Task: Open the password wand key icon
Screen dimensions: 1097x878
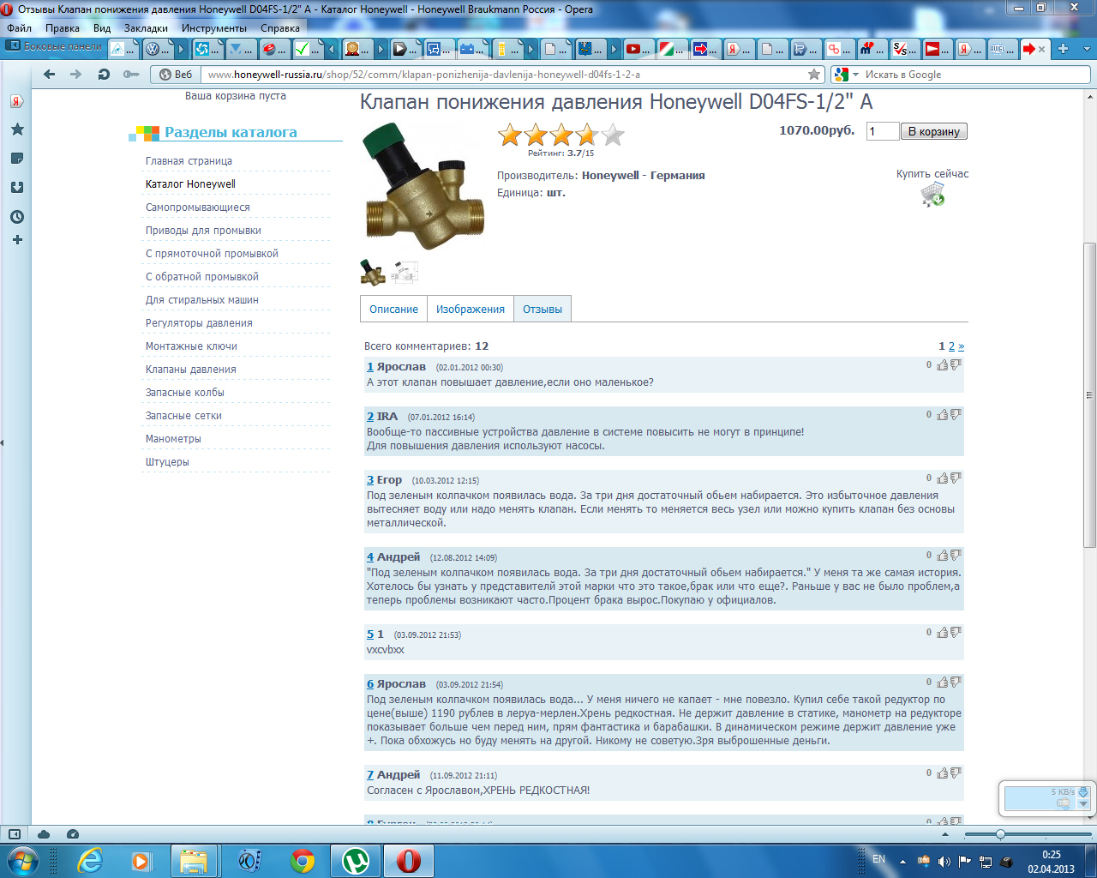Action: pos(131,75)
